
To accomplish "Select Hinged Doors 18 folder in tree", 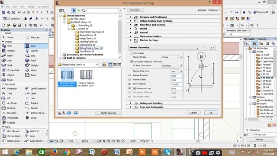I will click(87, 39).
